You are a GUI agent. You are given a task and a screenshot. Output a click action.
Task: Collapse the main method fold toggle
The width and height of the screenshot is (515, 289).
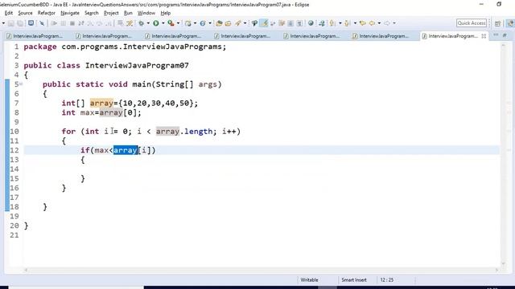pyautogui.click(x=21, y=84)
